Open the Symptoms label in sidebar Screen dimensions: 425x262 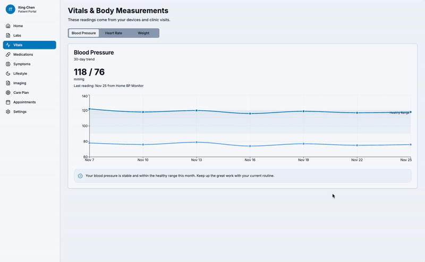tap(22, 64)
